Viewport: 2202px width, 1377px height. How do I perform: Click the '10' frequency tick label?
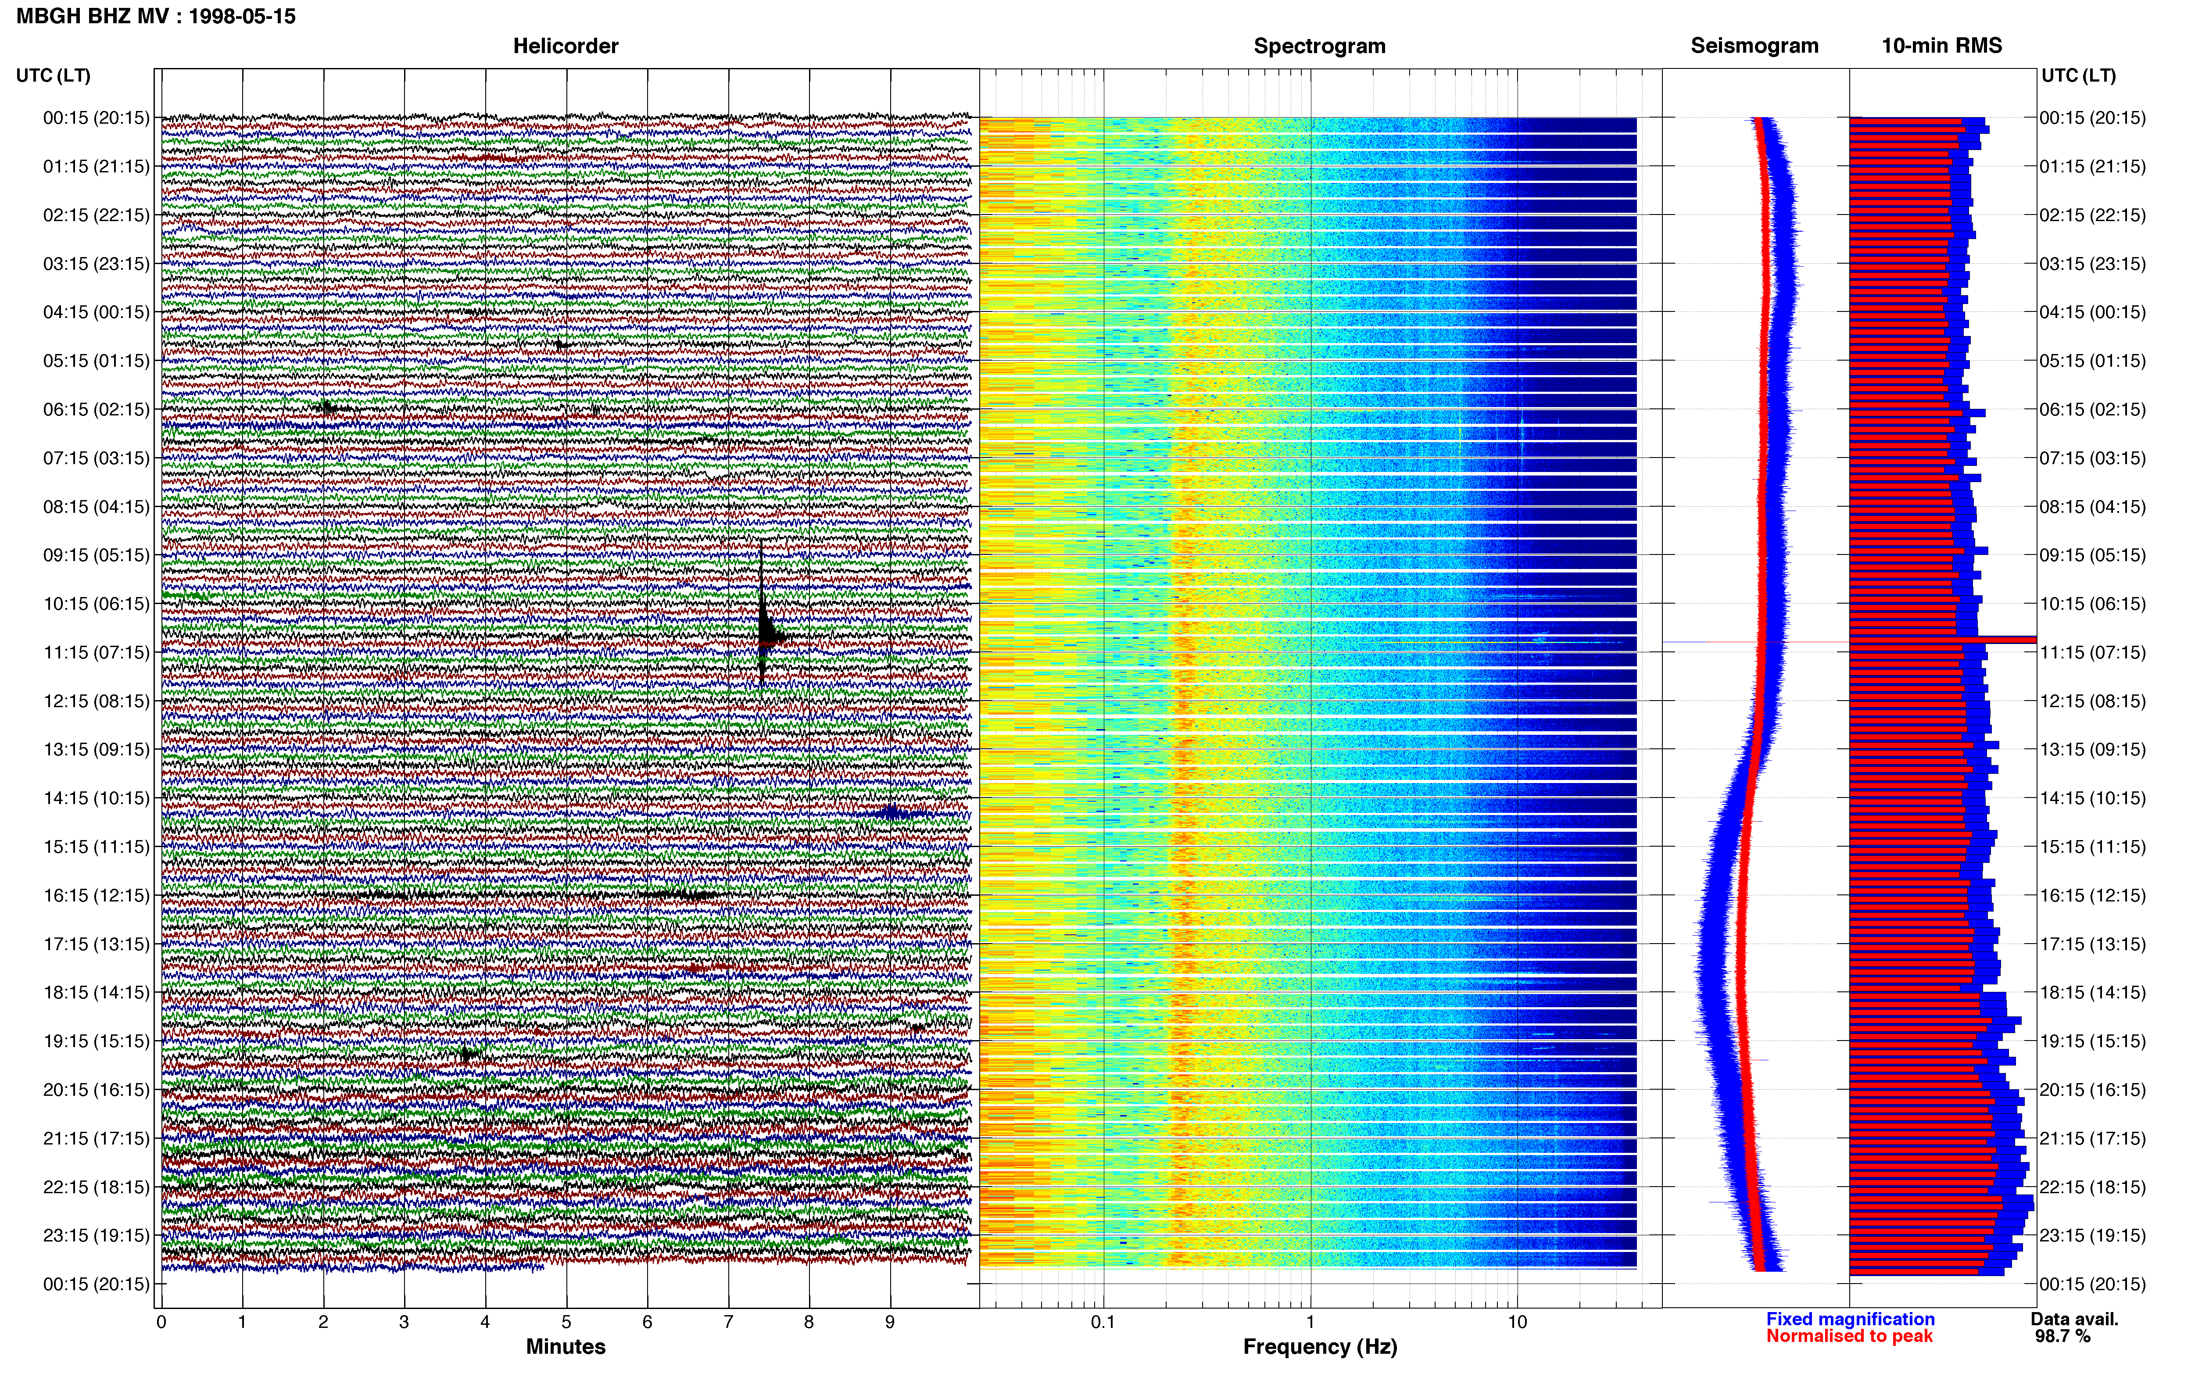click(1517, 1322)
